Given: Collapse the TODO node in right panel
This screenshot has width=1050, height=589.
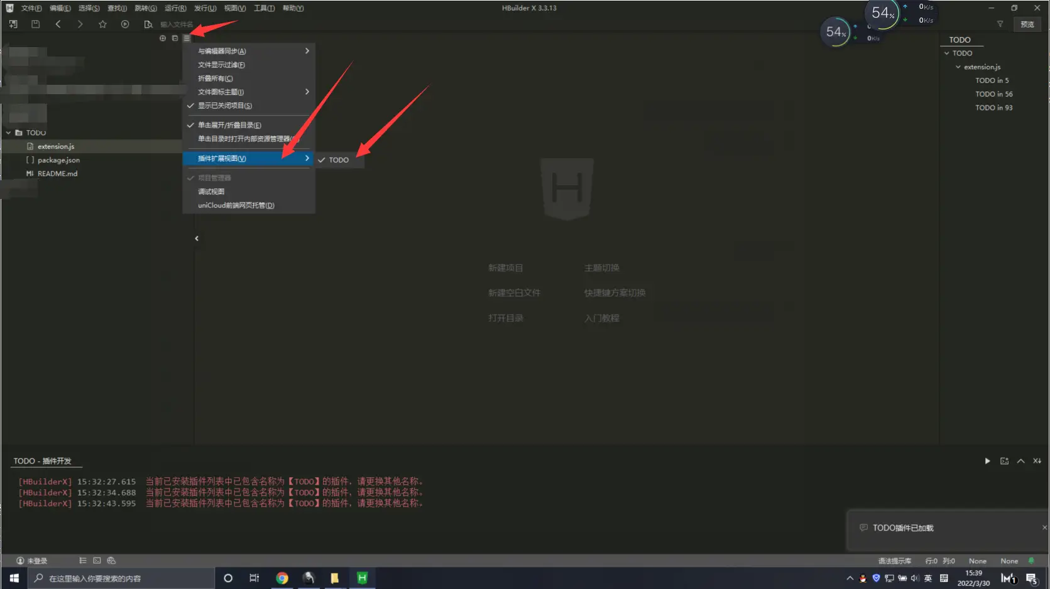Looking at the screenshot, I should 947,53.
